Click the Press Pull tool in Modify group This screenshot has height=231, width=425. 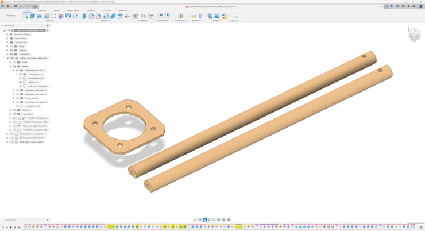(x=84, y=16)
